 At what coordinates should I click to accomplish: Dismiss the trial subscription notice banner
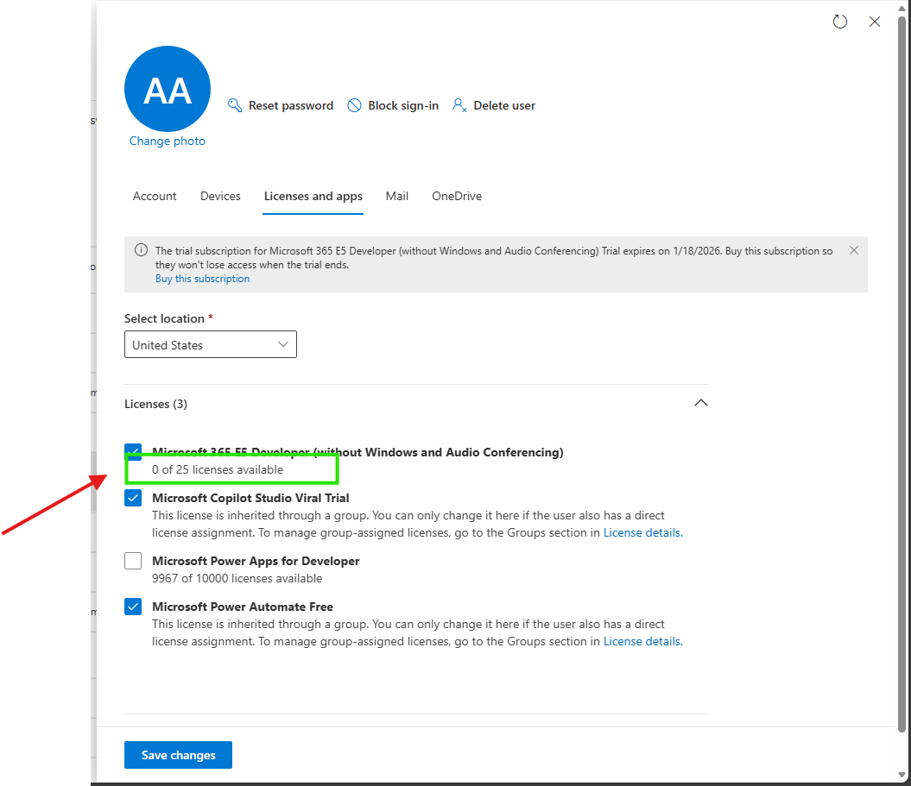tap(853, 250)
